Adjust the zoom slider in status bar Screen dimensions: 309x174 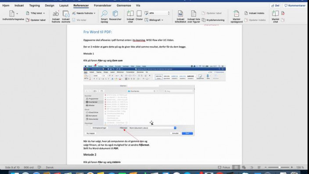tap(279, 167)
